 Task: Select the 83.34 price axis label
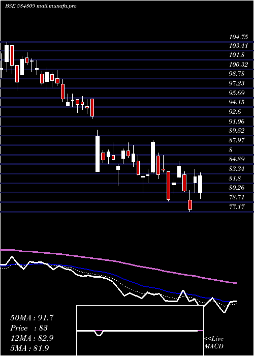[x=237, y=169]
